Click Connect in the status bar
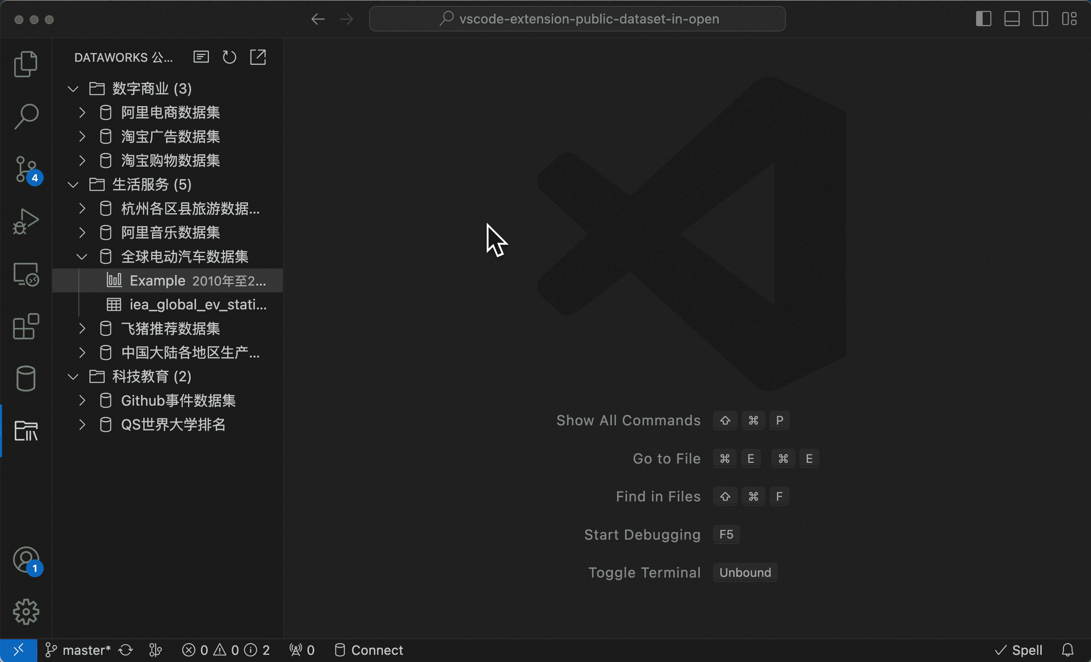 click(368, 650)
